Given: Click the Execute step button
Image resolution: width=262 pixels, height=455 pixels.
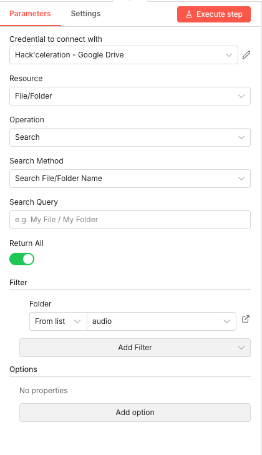Looking at the screenshot, I should point(214,14).
